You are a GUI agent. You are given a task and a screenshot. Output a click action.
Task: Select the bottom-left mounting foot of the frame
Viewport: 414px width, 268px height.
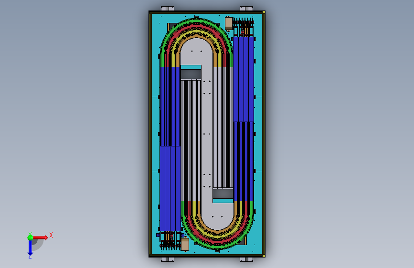pyautogui.click(x=168, y=259)
